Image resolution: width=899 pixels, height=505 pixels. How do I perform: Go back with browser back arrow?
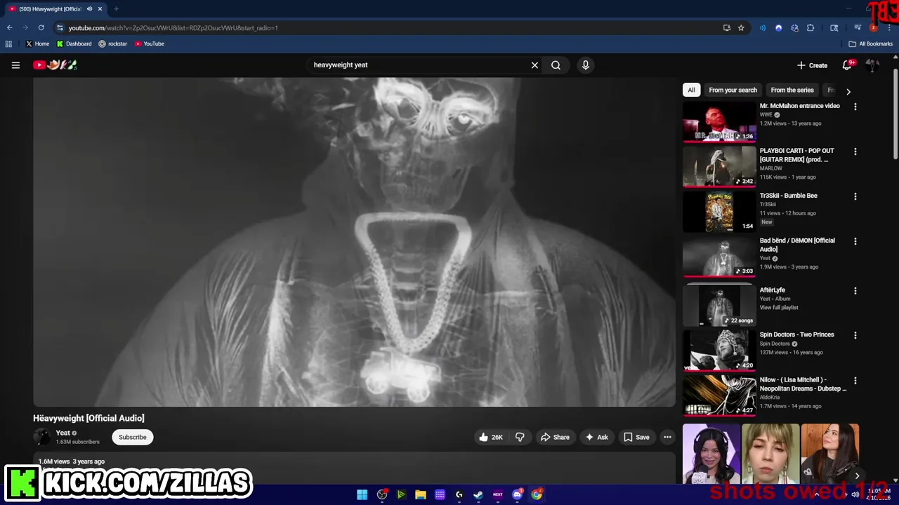tap(9, 27)
